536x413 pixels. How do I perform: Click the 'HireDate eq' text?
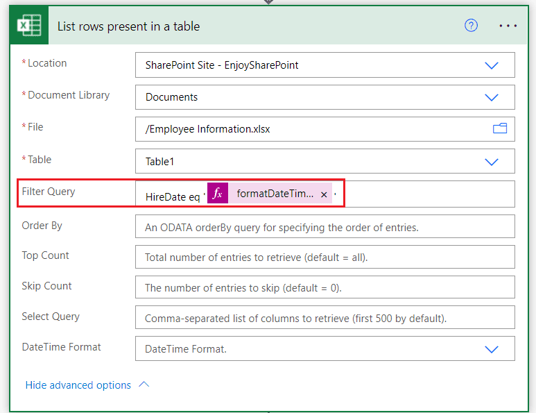click(x=172, y=196)
